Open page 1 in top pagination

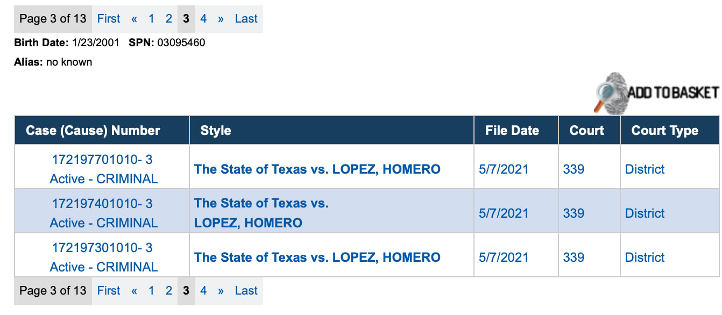click(x=151, y=19)
